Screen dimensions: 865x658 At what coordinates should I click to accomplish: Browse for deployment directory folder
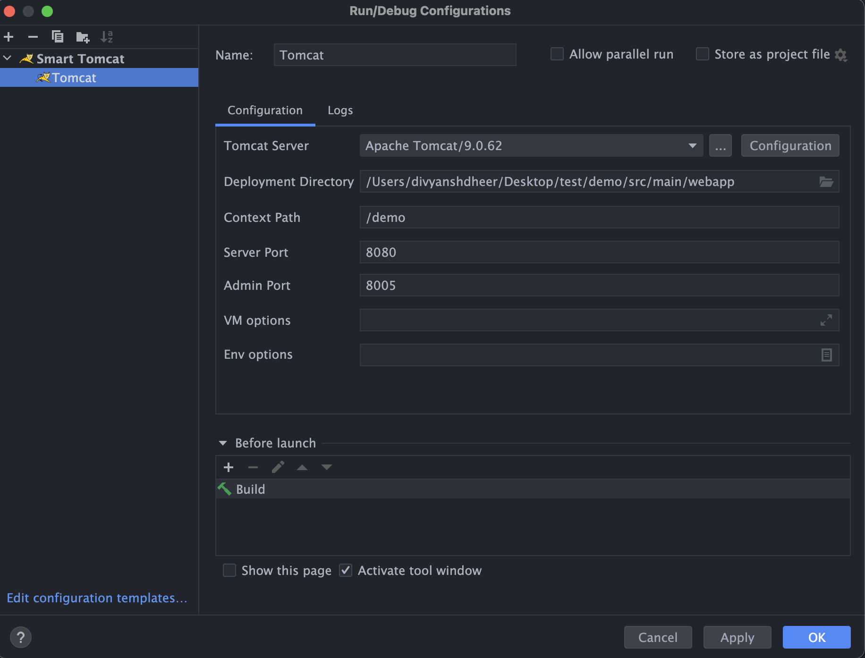tap(826, 182)
